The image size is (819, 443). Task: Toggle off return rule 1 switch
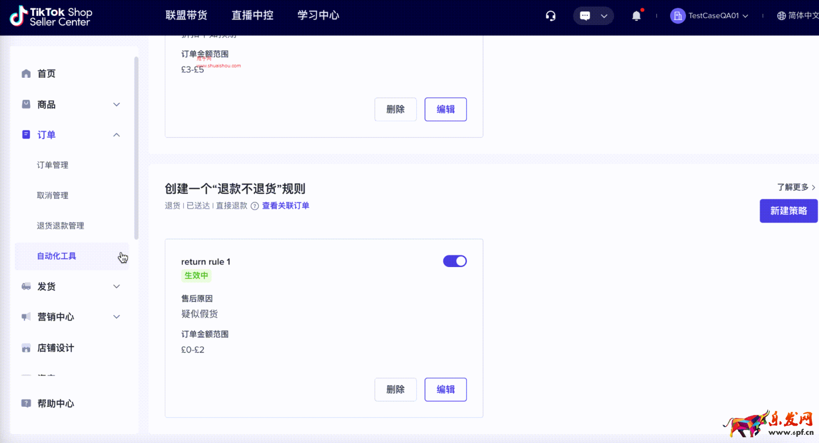pos(455,261)
